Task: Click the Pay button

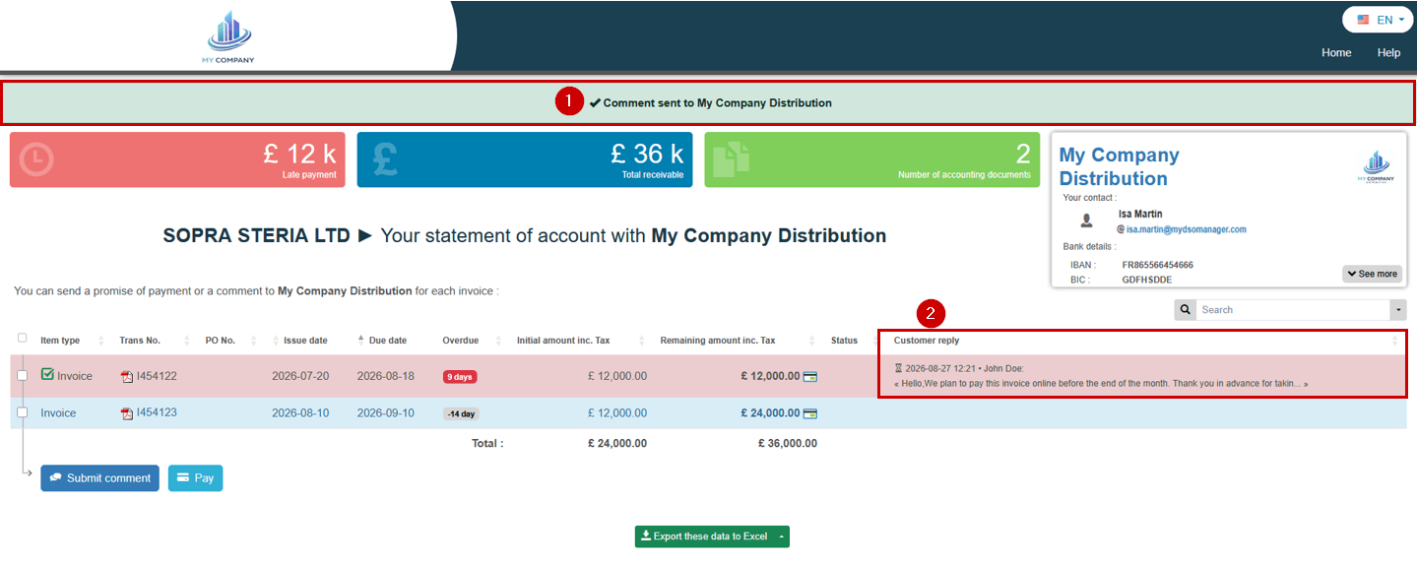Action: [x=195, y=478]
